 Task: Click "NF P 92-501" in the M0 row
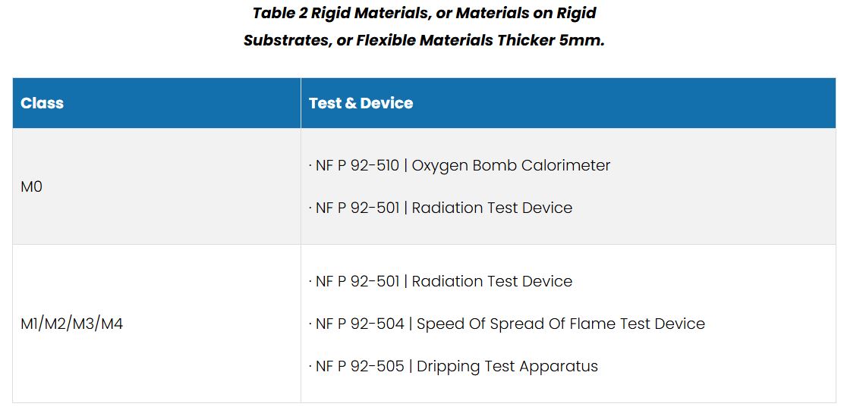pos(357,208)
